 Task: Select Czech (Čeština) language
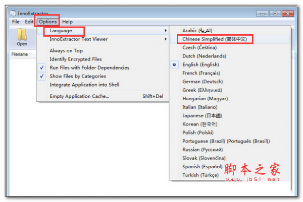(230, 48)
